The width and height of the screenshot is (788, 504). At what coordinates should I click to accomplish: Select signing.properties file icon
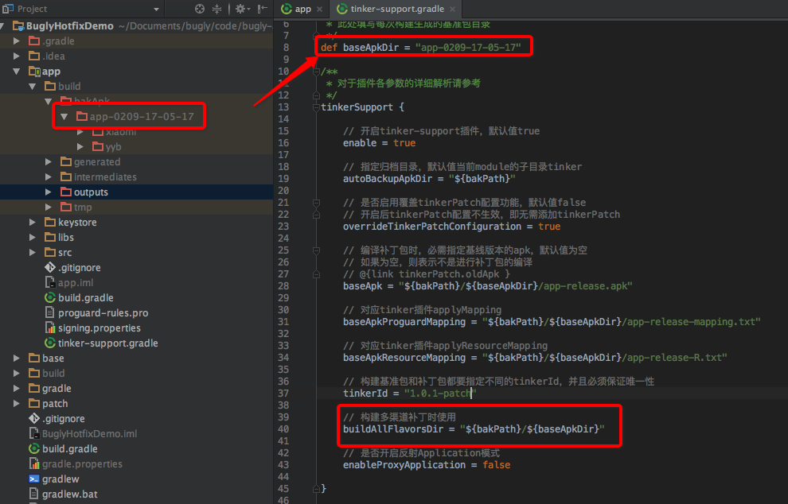[50, 328]
